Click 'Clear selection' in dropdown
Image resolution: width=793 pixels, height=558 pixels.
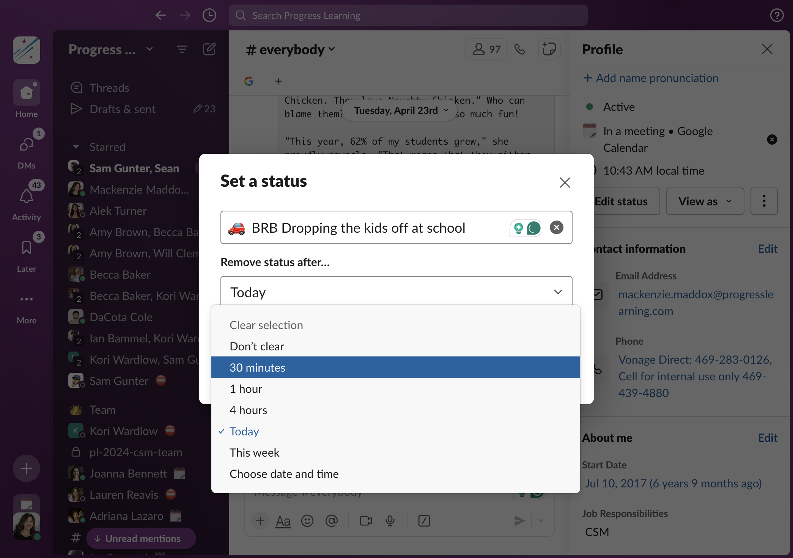point(395,325)
